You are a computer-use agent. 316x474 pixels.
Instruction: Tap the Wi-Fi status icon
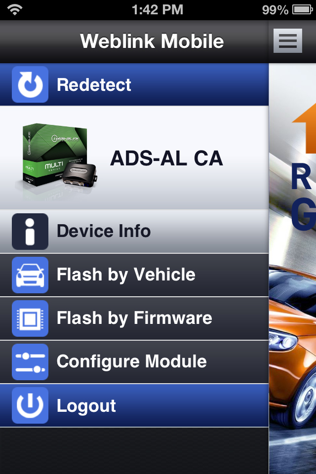pos(15,10)
